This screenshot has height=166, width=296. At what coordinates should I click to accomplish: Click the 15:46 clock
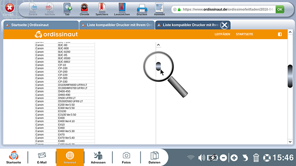[283, 157]
